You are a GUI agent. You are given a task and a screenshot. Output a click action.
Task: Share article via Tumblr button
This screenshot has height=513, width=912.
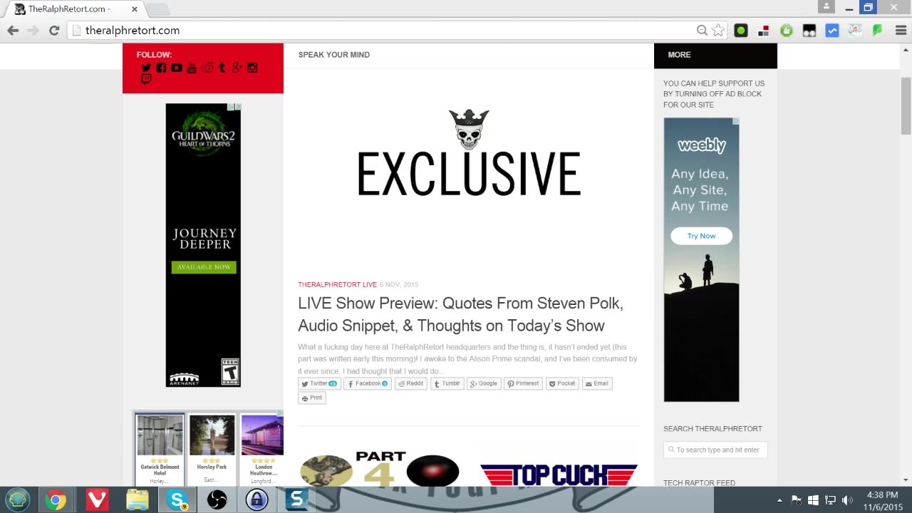click(x=447, y=383)
